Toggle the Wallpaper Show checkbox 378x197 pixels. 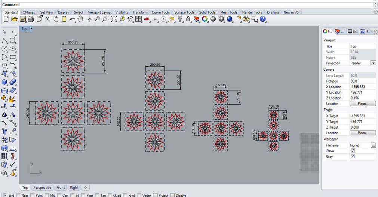point(353,151)
